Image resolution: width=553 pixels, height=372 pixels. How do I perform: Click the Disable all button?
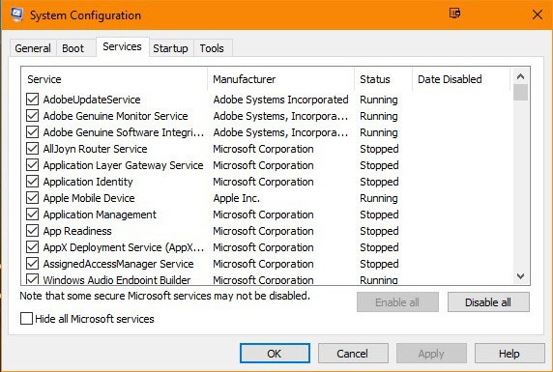(x=488, y=302)
